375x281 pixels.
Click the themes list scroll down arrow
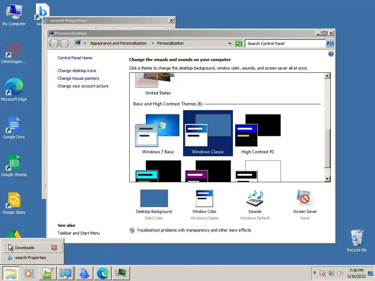tap(327, 179)
